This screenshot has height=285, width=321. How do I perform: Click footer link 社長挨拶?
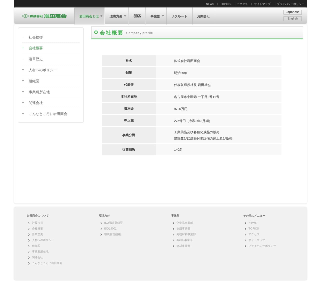pos(37,223)
